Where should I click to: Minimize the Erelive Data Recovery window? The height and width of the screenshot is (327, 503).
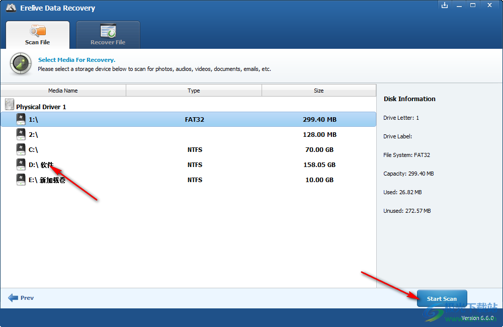click(x=459, y=5)
